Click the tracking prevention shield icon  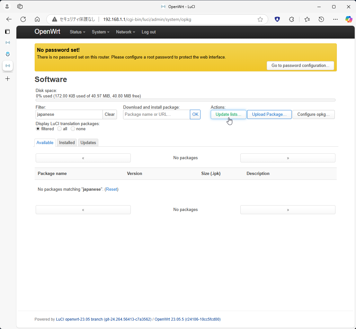click(x=277, y=19)
